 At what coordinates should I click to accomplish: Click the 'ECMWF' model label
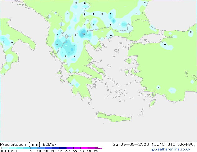point(50,145)
